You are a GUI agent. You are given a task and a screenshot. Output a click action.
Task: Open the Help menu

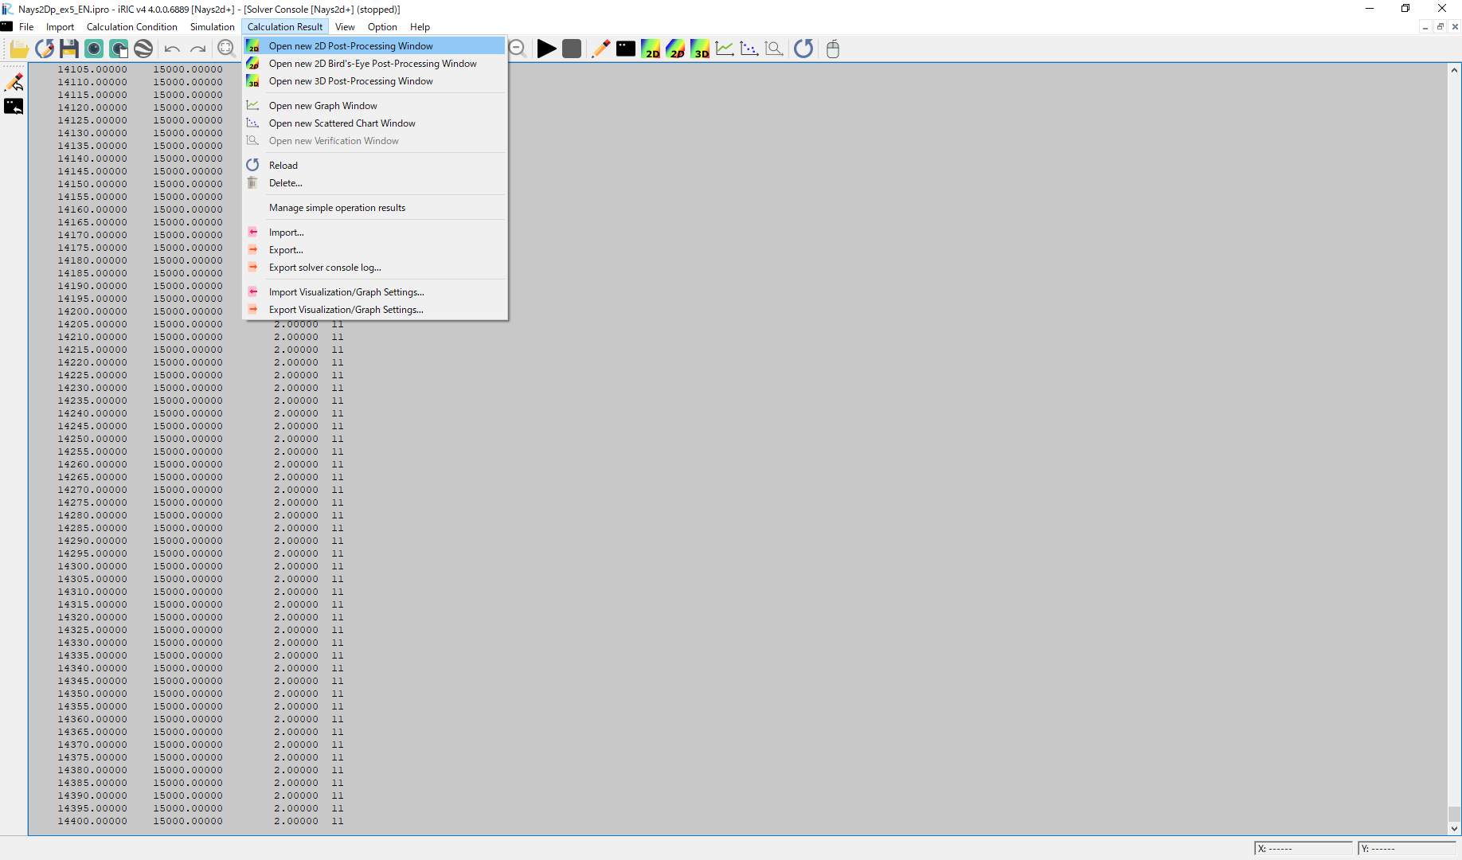coord(420,26)
